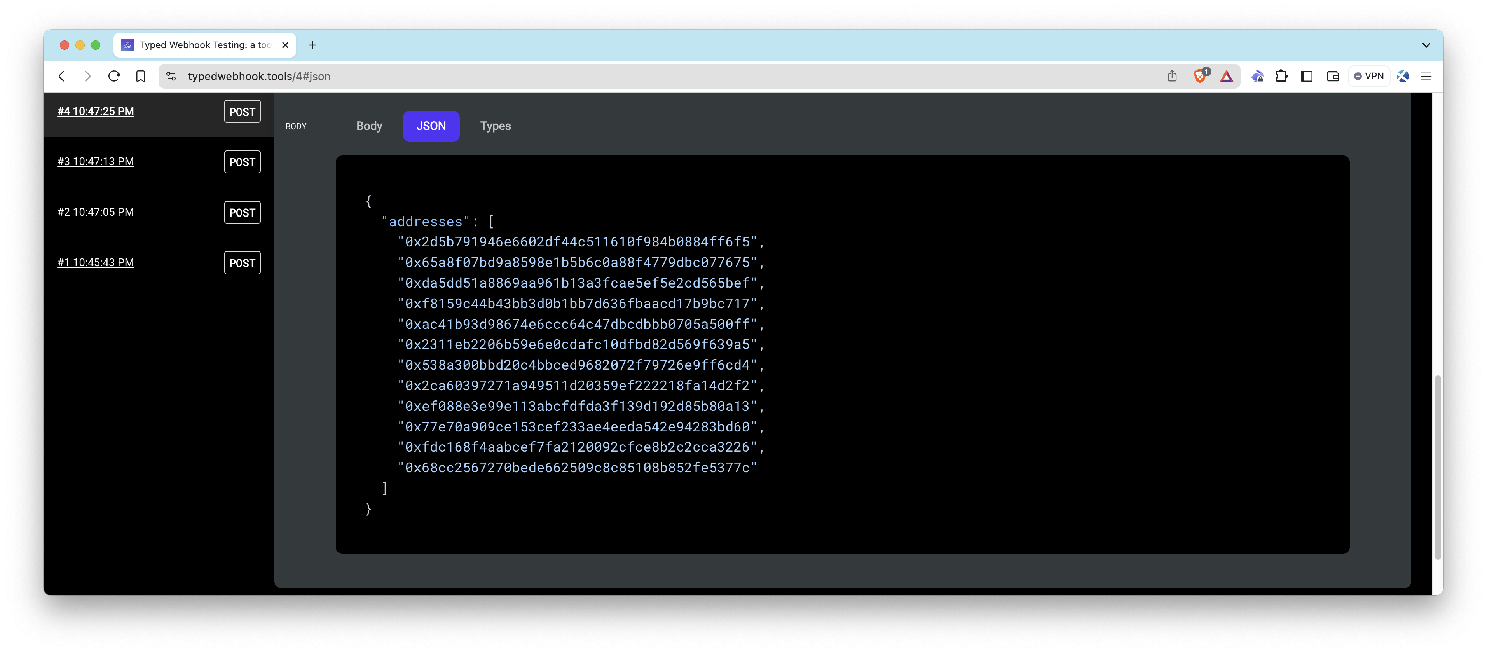Click address 0xda5dd51a8869aa961b13a3fcae5ef5e2cd565bef
Image resolution: width=1487 pixels, height=653 pixels.
pos(577,283)
